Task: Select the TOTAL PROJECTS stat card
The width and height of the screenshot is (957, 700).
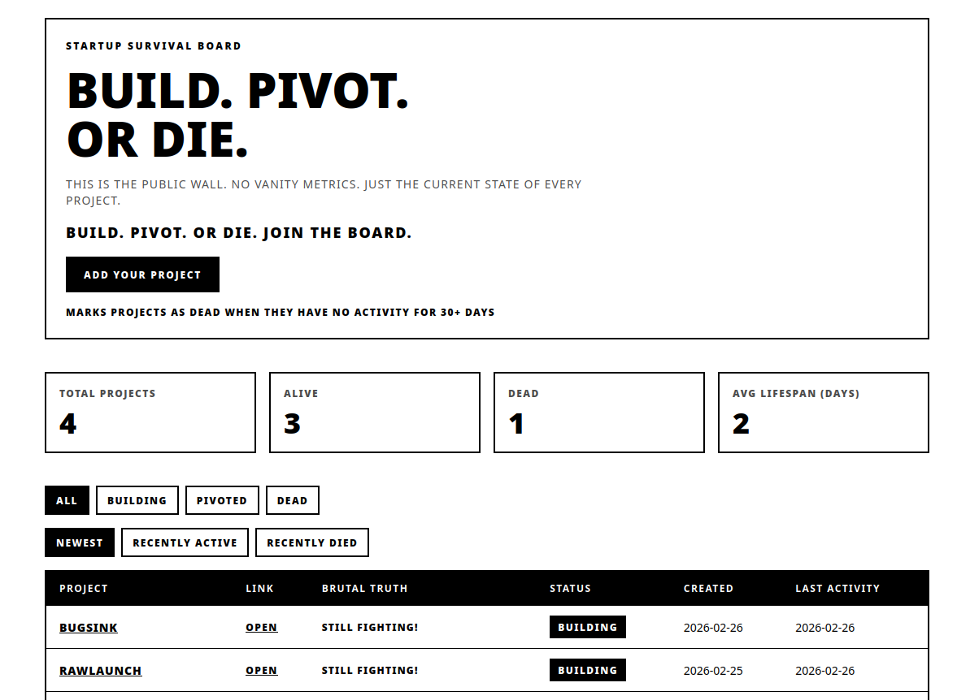Action: tap(150, 413)
